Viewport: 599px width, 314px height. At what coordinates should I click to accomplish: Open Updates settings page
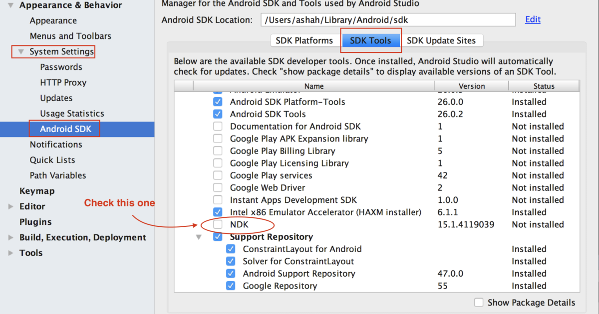click(56, 98)
